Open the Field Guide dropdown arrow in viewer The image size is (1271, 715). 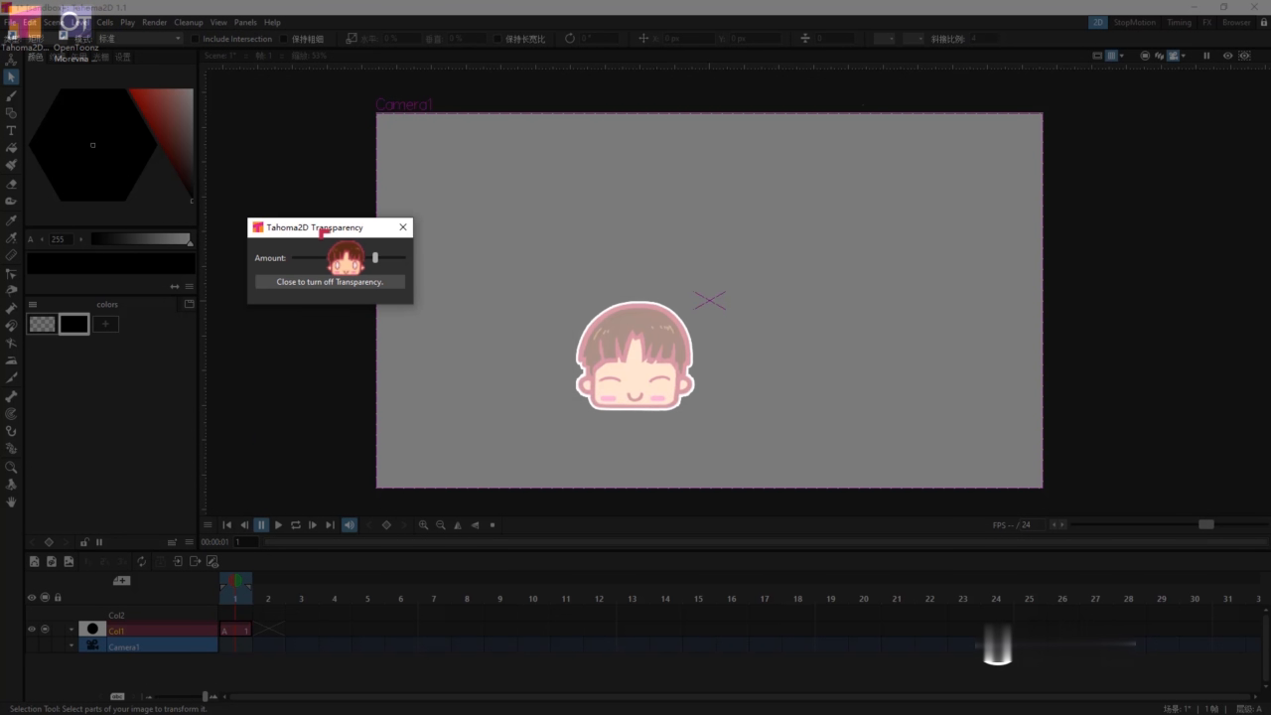tap(1122, 56)
